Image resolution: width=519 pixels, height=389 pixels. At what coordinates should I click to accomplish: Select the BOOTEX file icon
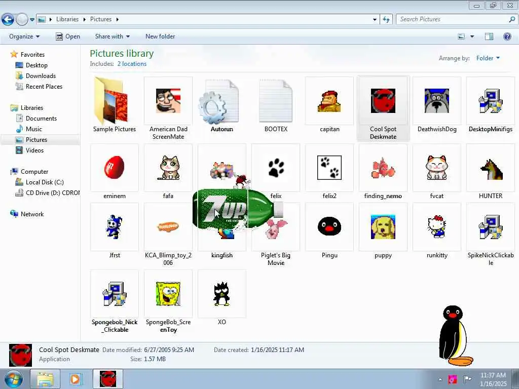click(x=276, y=101)
